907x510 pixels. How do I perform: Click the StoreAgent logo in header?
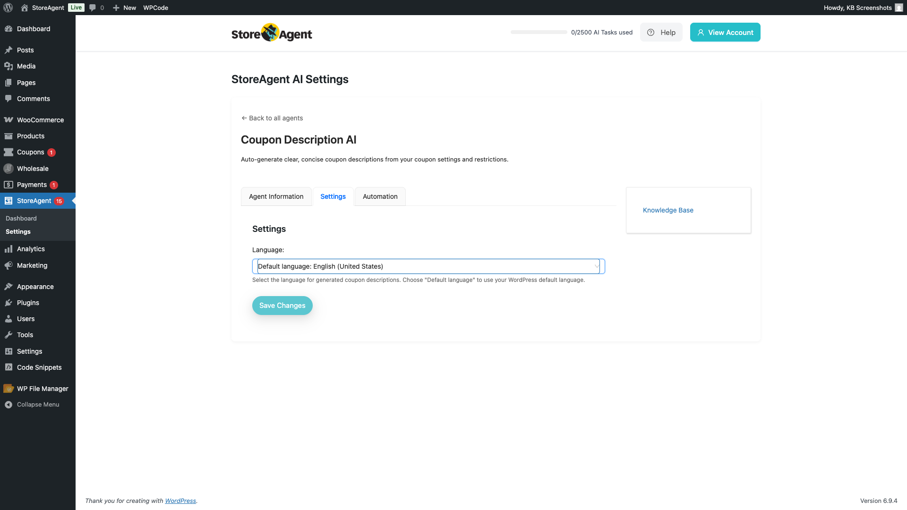(x=272, y=33)
